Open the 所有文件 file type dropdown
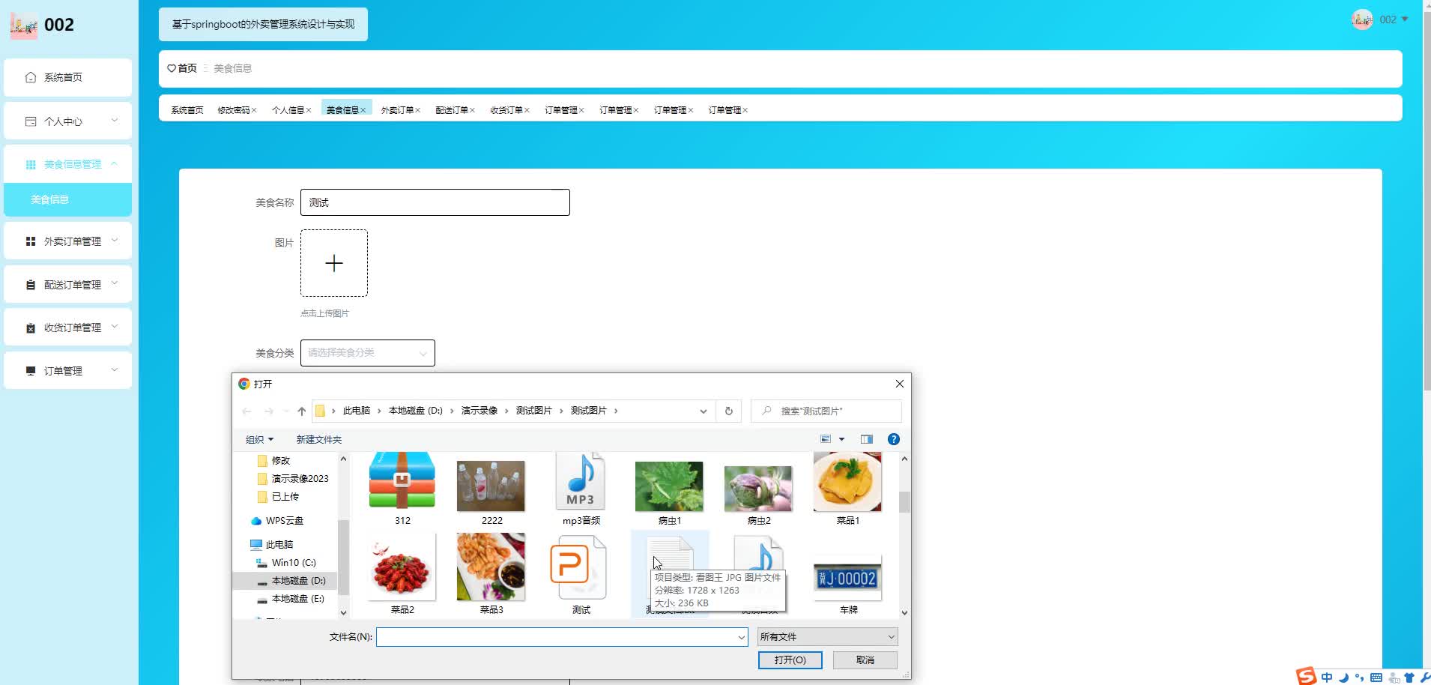The width and height of the screenshot is (1431, 685). [827, 637]
